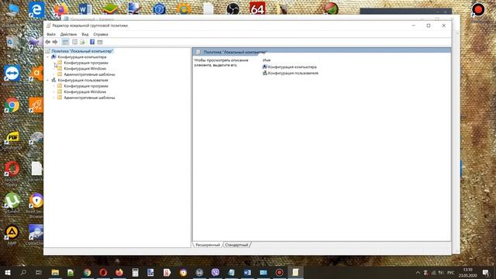Screen dimensions: 496x279
Task: Open Calculator from the taskbar
Action: 135,272
